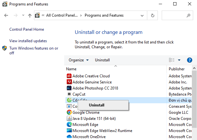Click the Conexant Sys publisher cell
Image resolution: width=197 pixels, height=140 pixels.
[180, 106]
